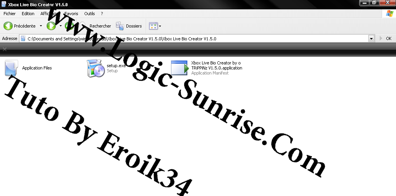Viewport: 396px width, 196px height.
Task: Toggle the Dossiers folders pane
Action: coord(129,26)
